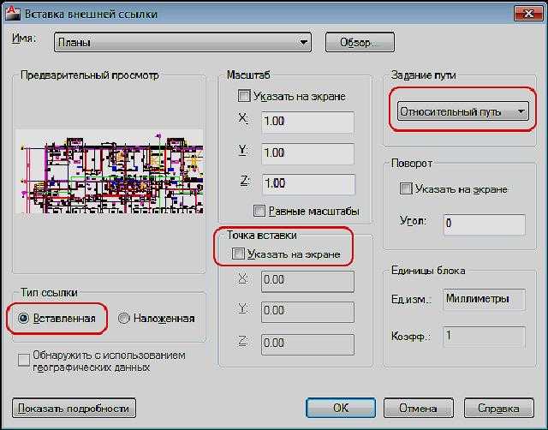The width and height of the screenshot is (548, 430).
Task: Check Указать на экране under Точка вставки
Action: (238, 254)
